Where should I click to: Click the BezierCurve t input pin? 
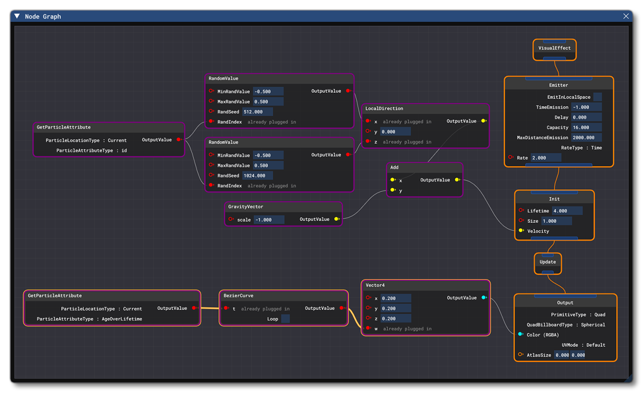[226, 308]
